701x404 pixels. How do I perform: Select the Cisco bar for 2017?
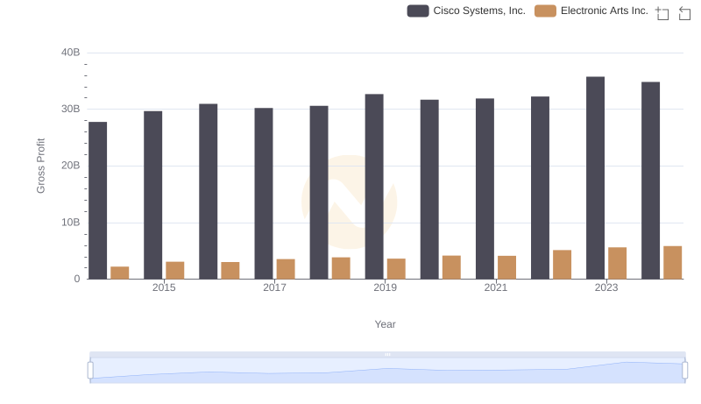tap(264, 194)
